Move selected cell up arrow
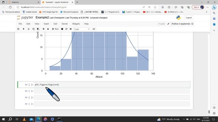Viewport: 218px width, 122px height. tap(44, 29)
